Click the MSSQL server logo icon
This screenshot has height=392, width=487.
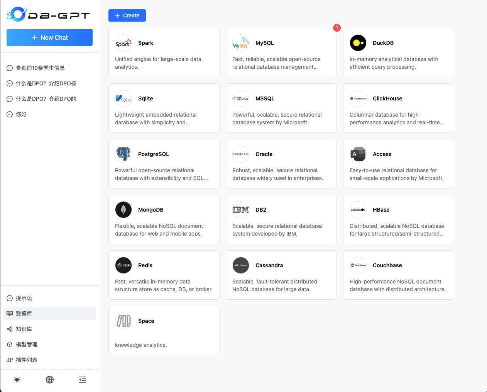pos(241,98)
